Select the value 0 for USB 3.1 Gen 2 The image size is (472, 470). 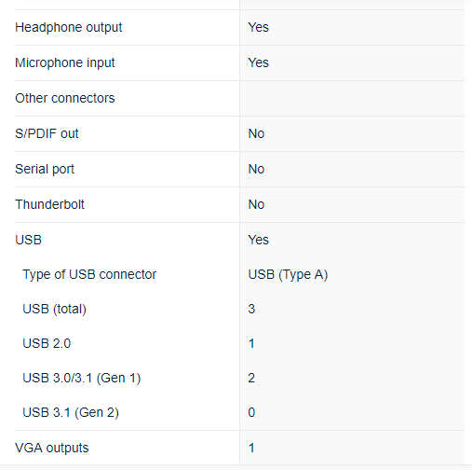point(251,412)
